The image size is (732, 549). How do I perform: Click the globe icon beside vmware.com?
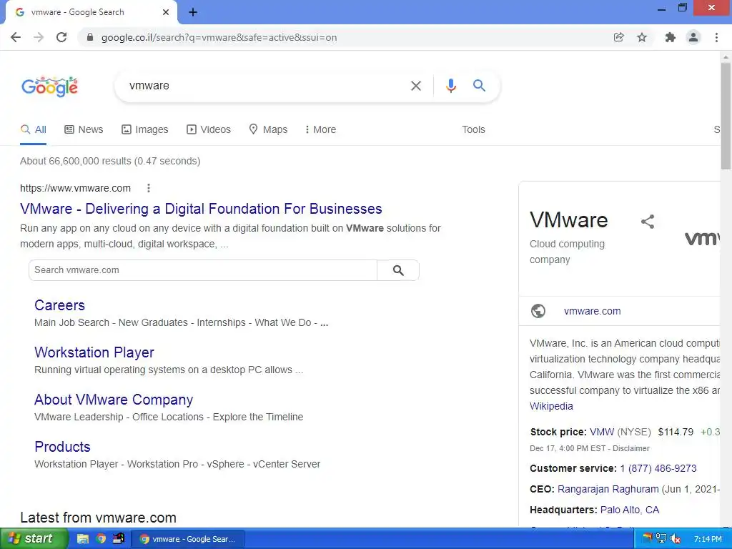pyautogui.click(x=538, y=311)
